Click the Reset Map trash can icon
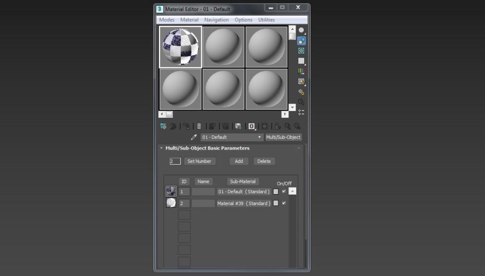Image resolution: width=485 pixels, height=276 pixels. point(199,126)
